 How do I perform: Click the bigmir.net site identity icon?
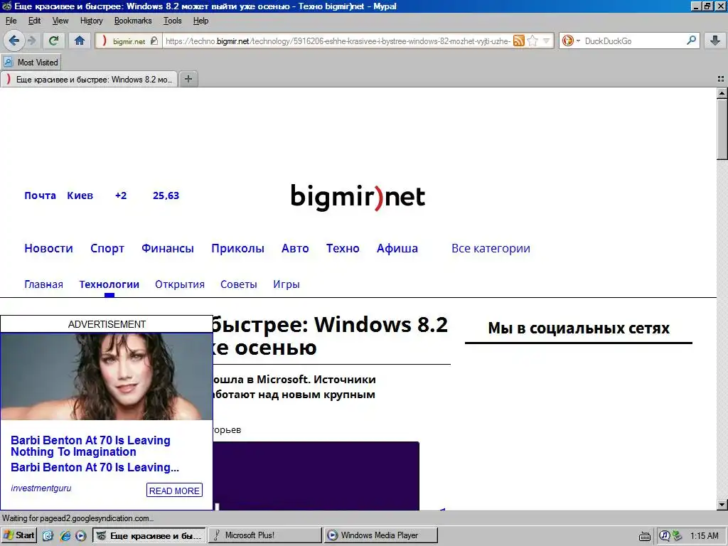click(x=128, y=41)
